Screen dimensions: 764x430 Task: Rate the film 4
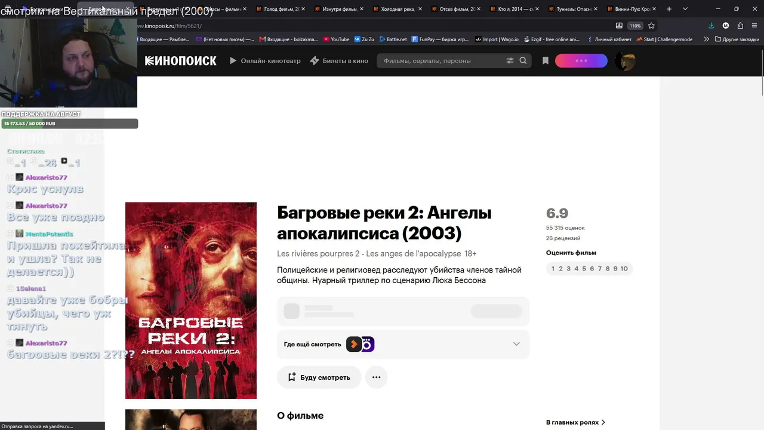click(x=576, y=269)
